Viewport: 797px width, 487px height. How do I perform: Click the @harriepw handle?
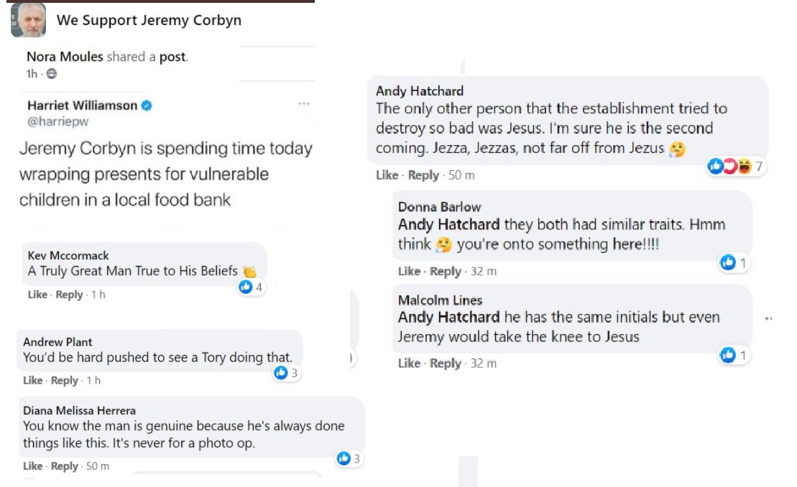click(x=58, y=121)
